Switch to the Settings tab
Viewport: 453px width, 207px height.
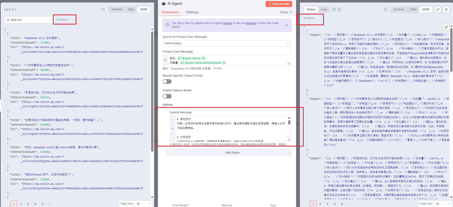[x=192, y=12]
